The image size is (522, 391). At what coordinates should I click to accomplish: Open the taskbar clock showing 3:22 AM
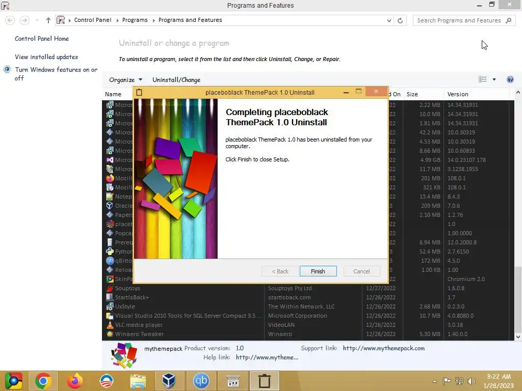pyautogui.click(x=499, y=381)
